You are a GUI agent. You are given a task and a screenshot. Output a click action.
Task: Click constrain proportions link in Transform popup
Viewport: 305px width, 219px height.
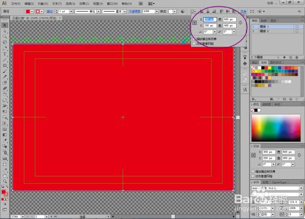240,23
